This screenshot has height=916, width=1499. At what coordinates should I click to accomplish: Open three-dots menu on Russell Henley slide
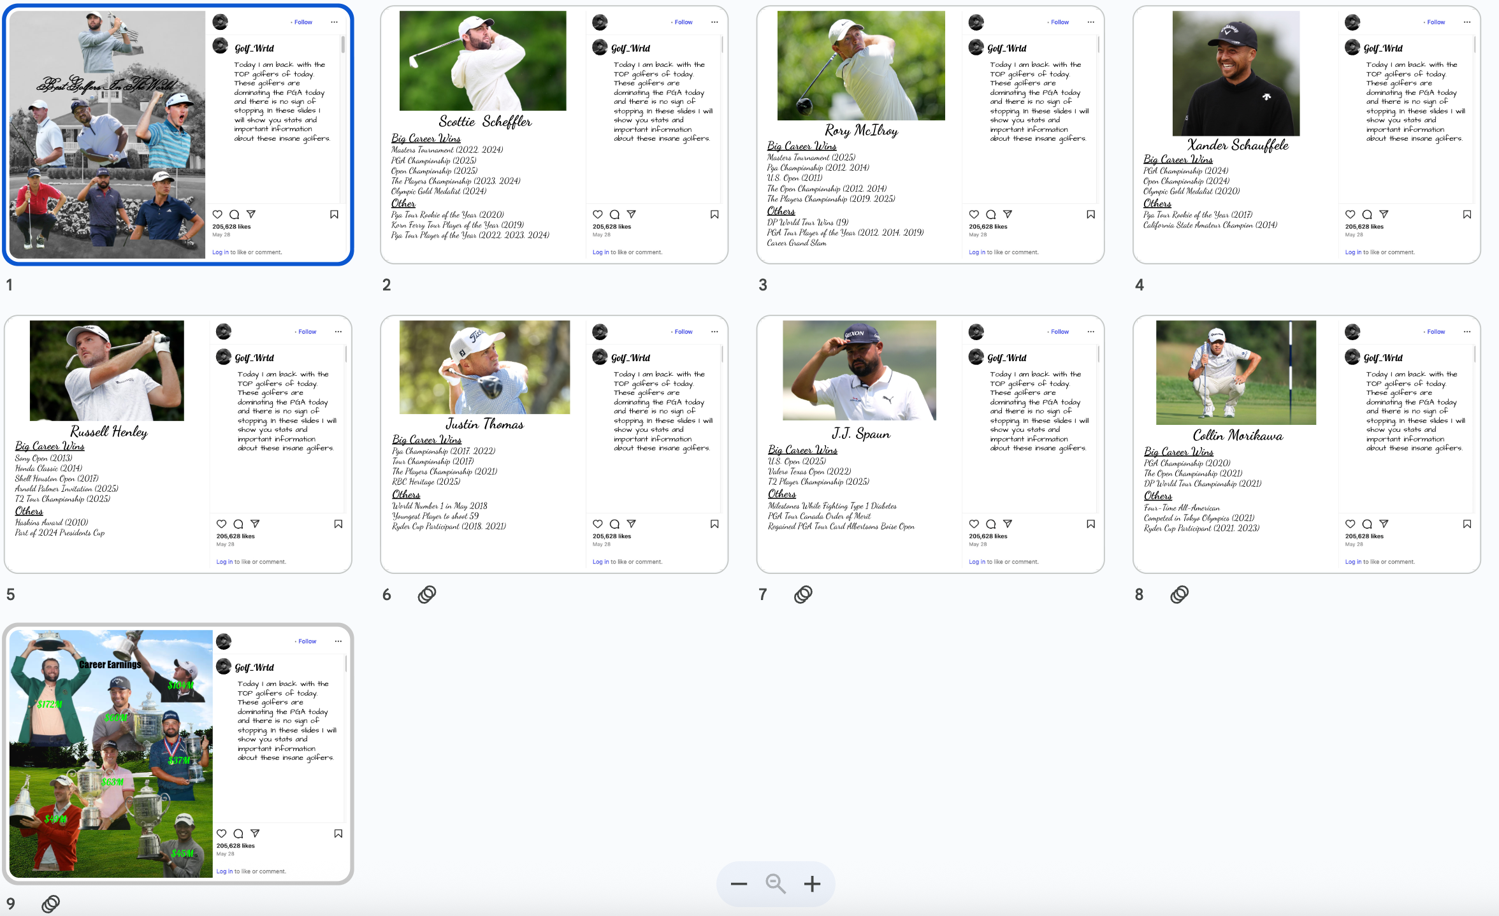click(x=338, y=332)
